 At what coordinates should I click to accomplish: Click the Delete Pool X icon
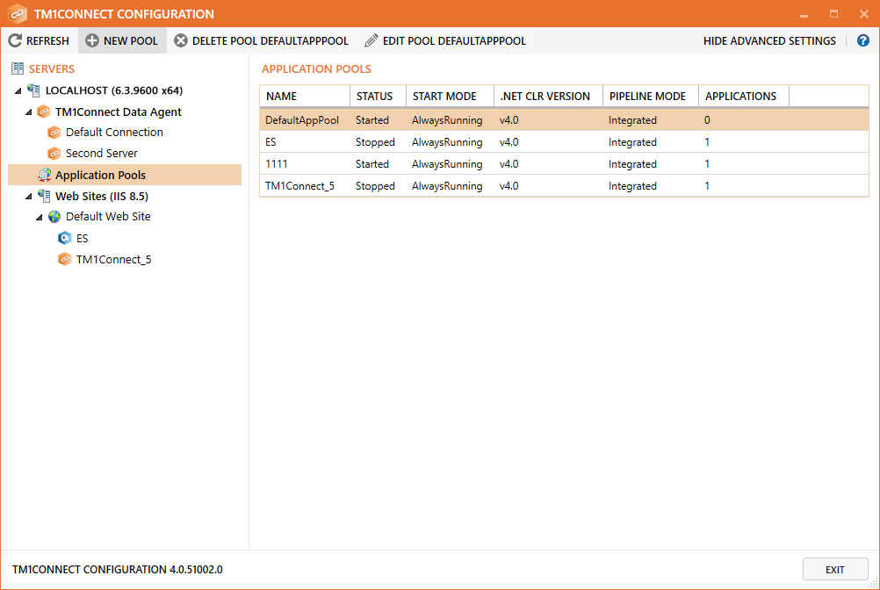[x=181, y=40]
